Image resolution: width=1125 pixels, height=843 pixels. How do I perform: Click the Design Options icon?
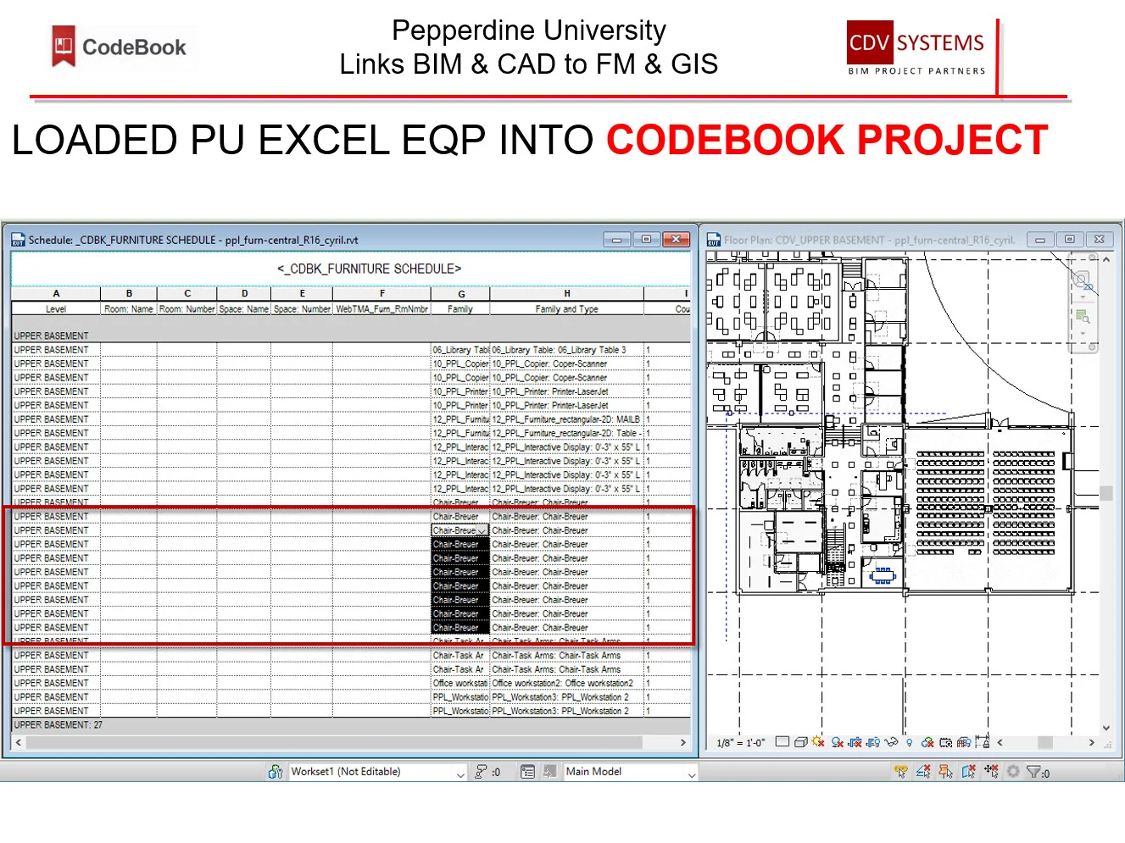click(x=527, y=772)
